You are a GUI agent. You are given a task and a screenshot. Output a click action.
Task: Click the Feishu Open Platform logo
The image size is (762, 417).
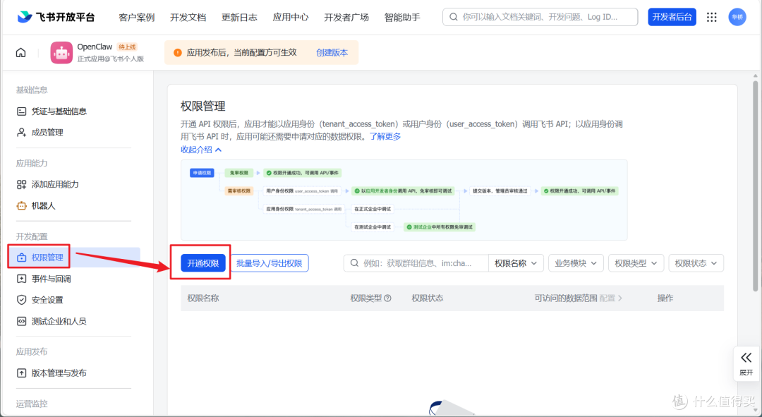click(56, 17)
